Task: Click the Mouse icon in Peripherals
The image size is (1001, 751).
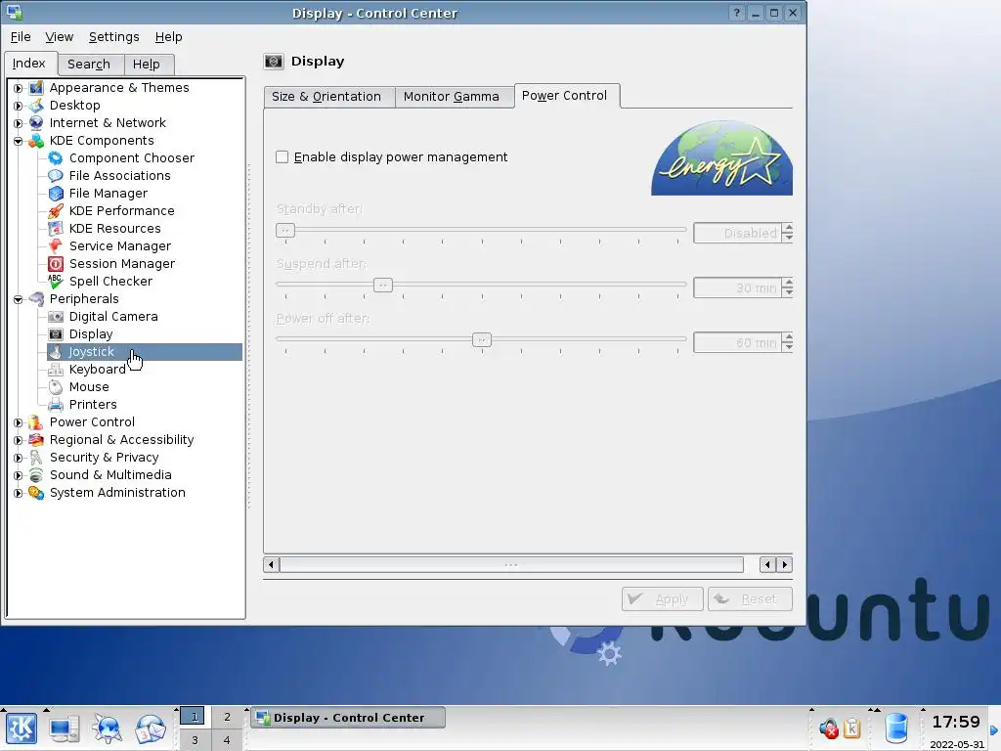Action: pos(56,387)
